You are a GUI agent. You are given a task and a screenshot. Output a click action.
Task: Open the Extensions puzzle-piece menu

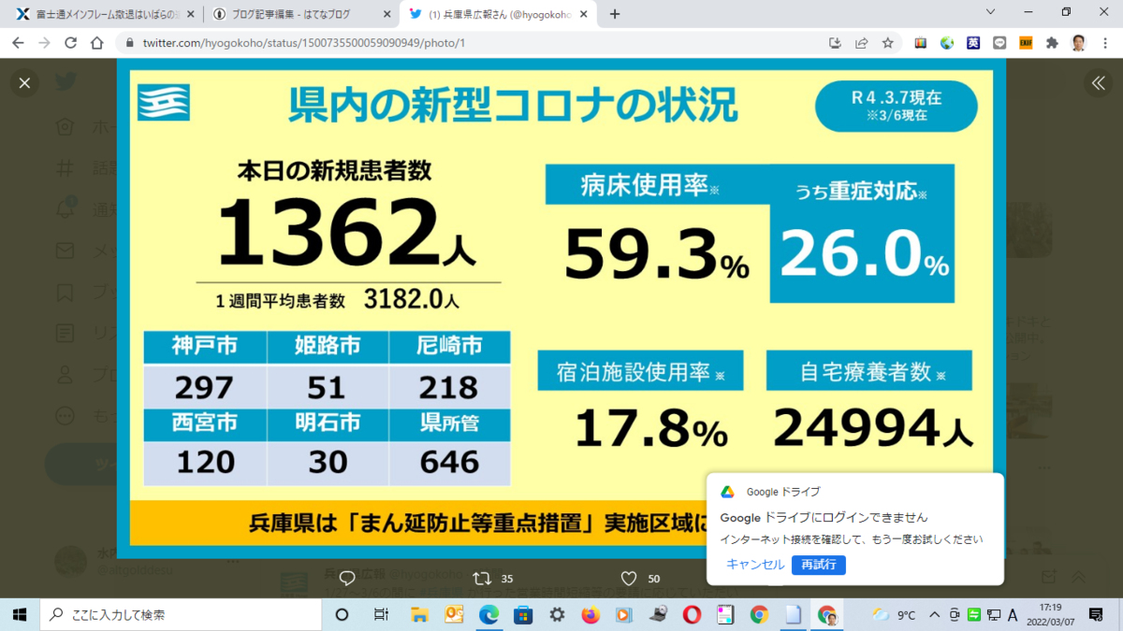point(1052,43)
